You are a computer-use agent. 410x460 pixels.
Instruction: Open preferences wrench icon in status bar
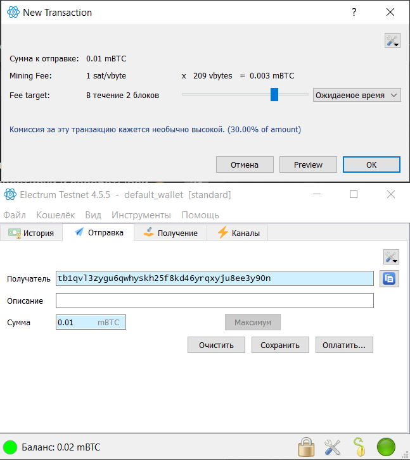pos(332,447)
